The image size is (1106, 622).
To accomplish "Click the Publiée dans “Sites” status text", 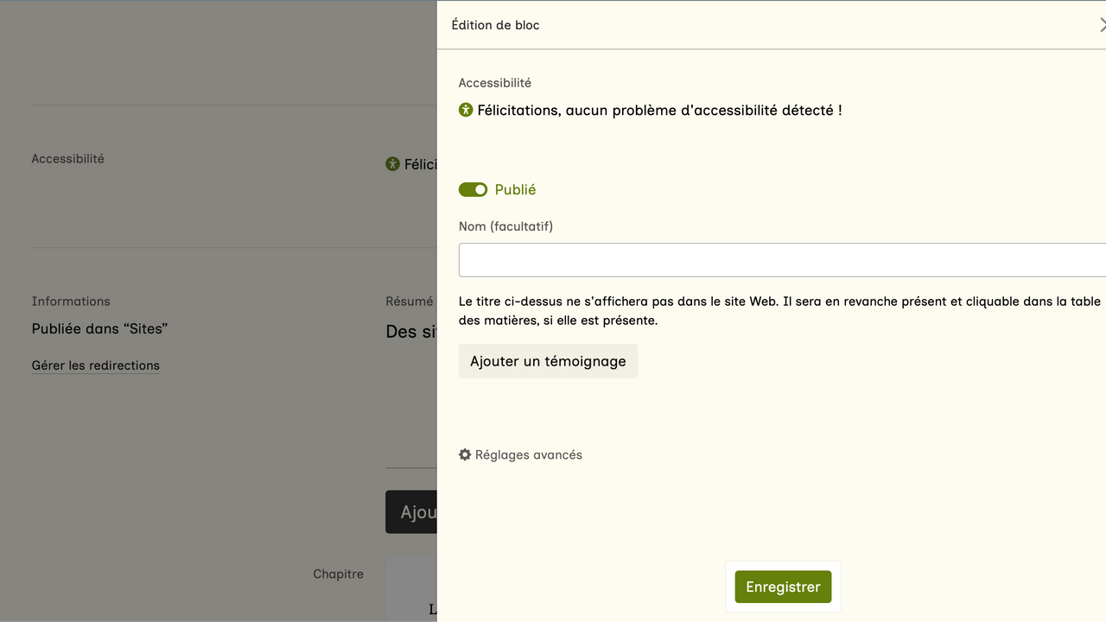I will tap(99, 329).
